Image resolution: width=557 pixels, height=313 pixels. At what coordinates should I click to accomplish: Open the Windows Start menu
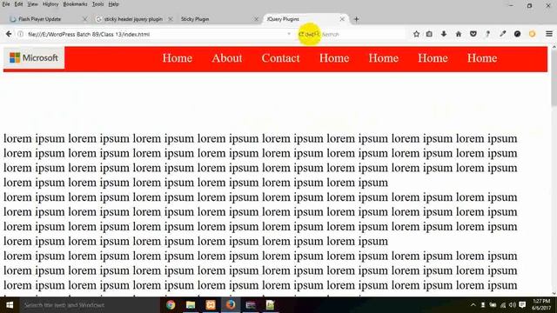coord(10,305)
